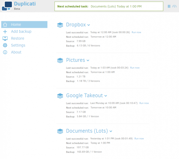Screen dimensions: 179x159
Task: Click '1.18 TB / 3 Versions' text
Action: pos(88,81)
